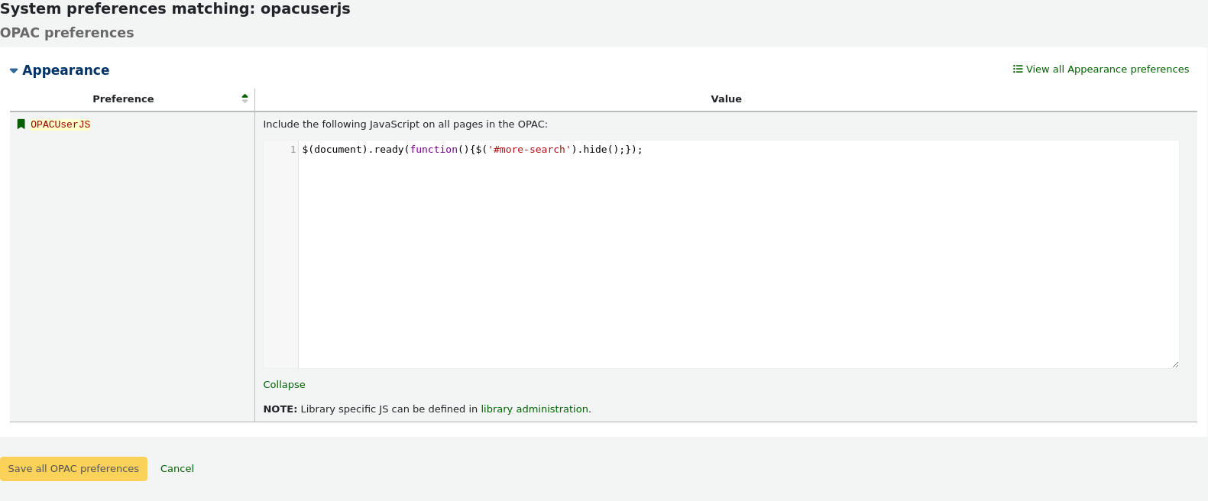
Task: Collapse the OPACUserJS code editor
Action: [284, 385]
